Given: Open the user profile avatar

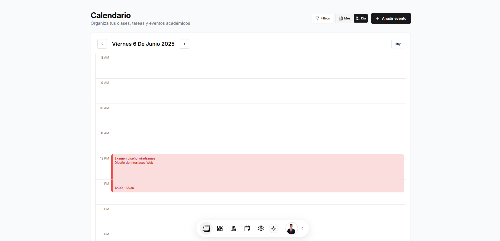Looking at the screenshot, I should click(292, 228).
